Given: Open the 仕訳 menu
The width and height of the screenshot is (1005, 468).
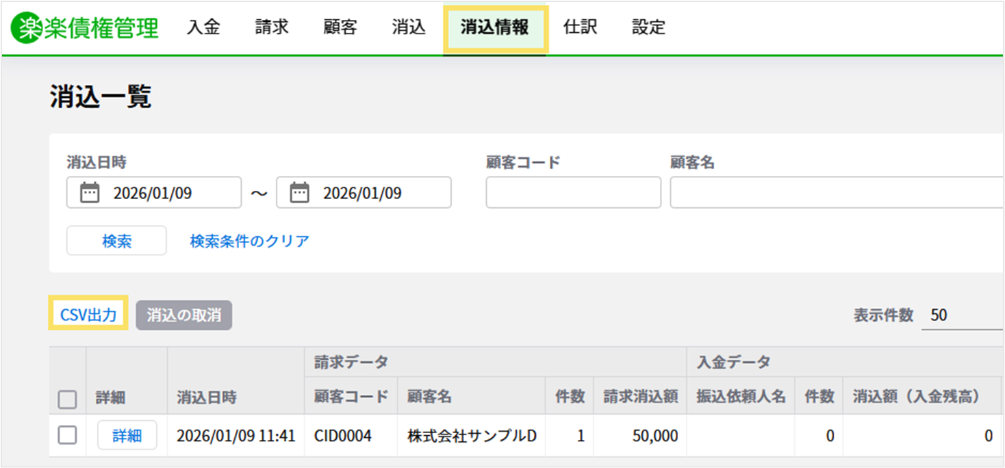Looking at the screenshot, I should coord(580,27).
